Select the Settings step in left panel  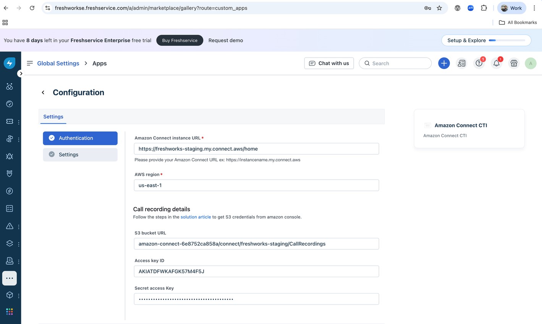80,154
